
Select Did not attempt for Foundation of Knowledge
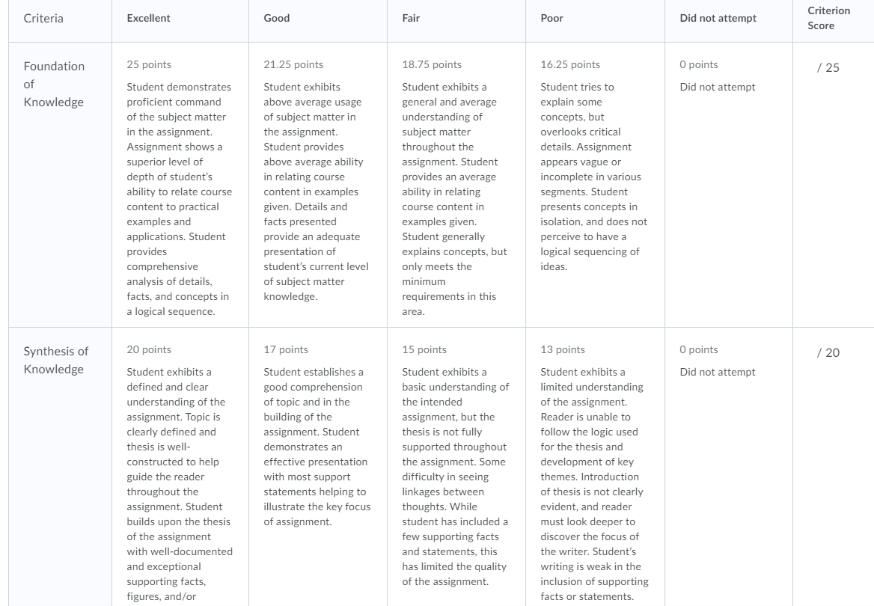[729, 185]
